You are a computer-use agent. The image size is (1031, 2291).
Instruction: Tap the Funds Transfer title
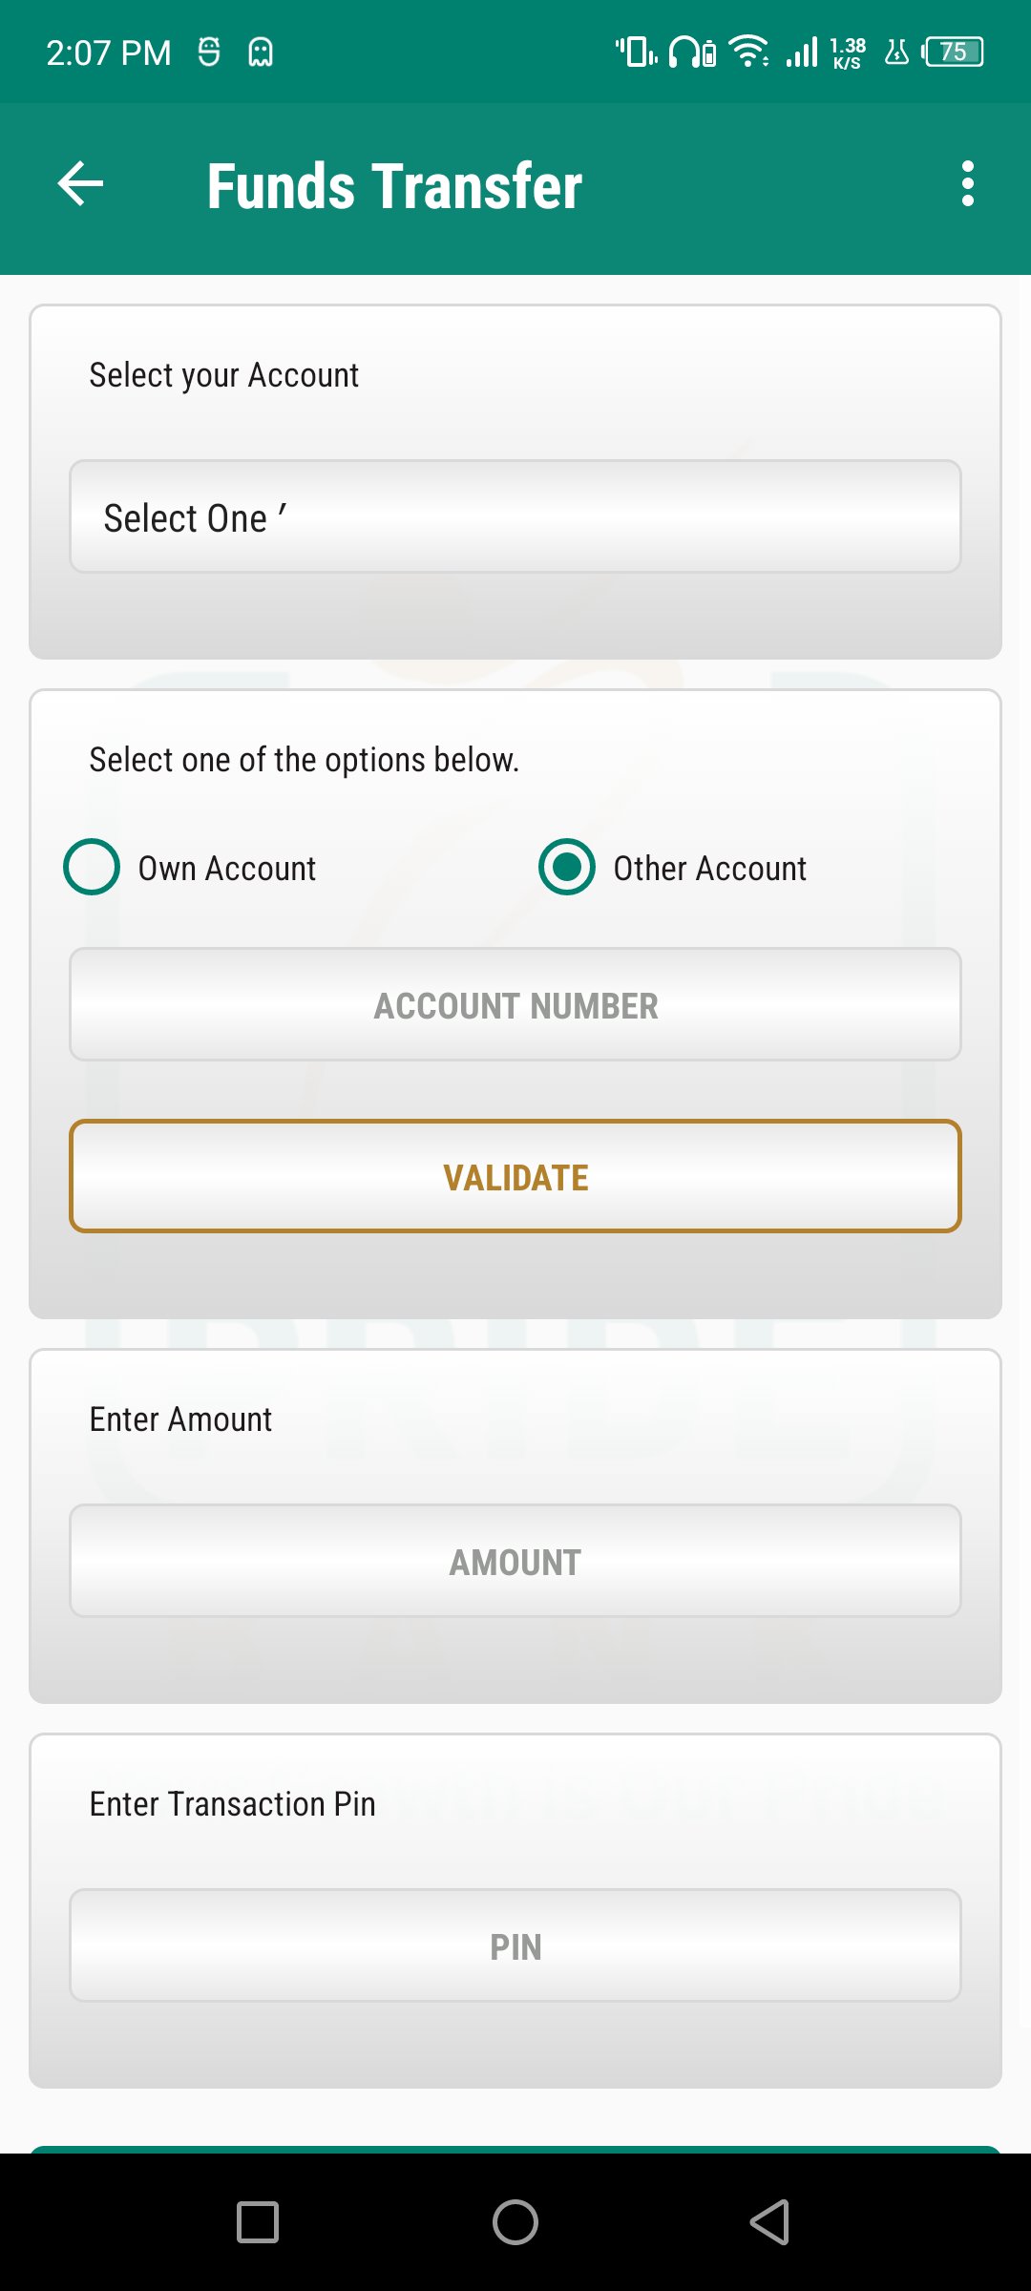[394, 186]
